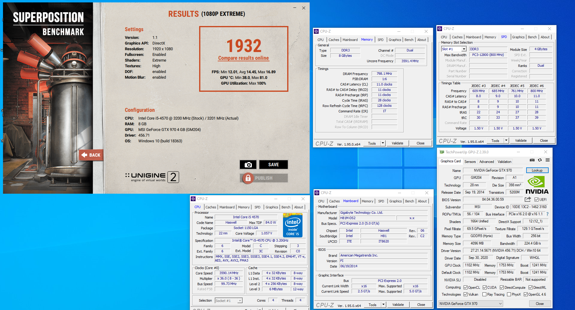The height and width of the screenshot is (310, 575).
Task: Open GPU selection dropdown in GPU-Z
Action: point(470,304)
